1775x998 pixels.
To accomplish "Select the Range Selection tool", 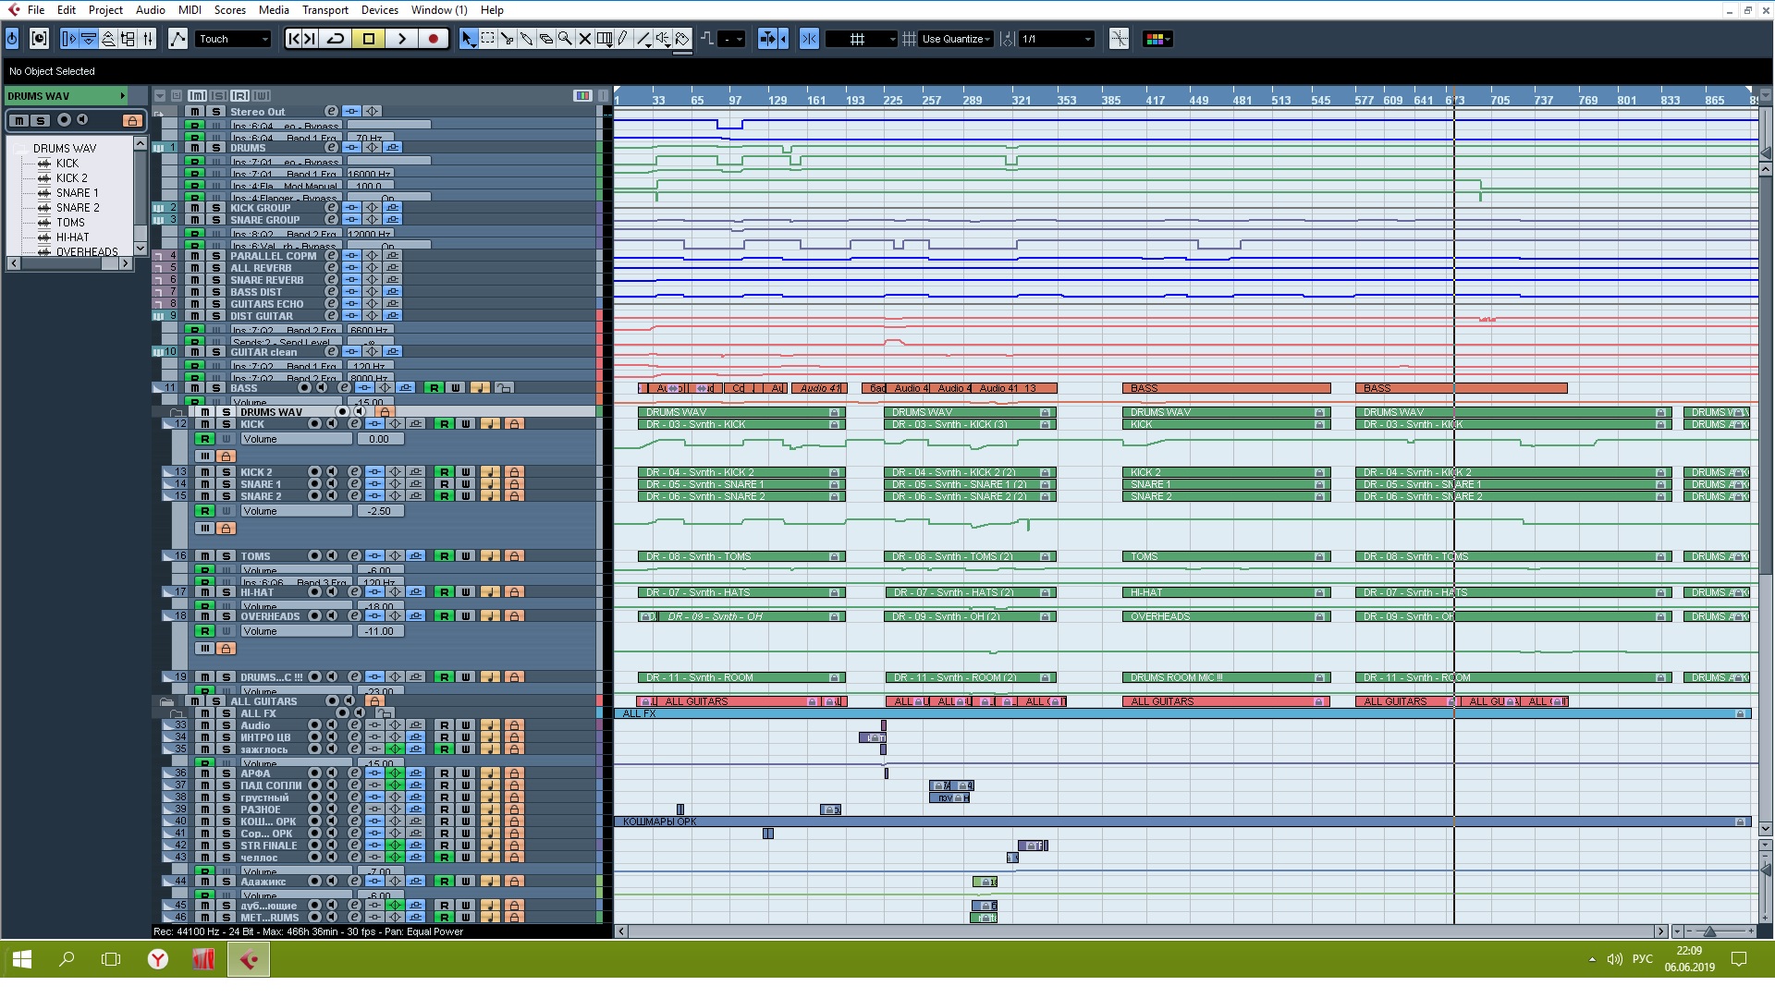I will (x=488, y=39).
